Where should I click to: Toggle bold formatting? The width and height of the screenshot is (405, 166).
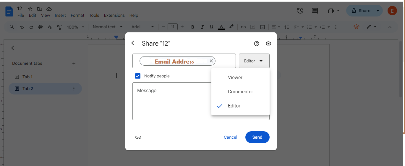click(193, 27)
